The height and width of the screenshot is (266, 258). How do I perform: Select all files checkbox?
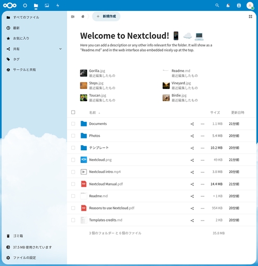(x=73, y=112)
